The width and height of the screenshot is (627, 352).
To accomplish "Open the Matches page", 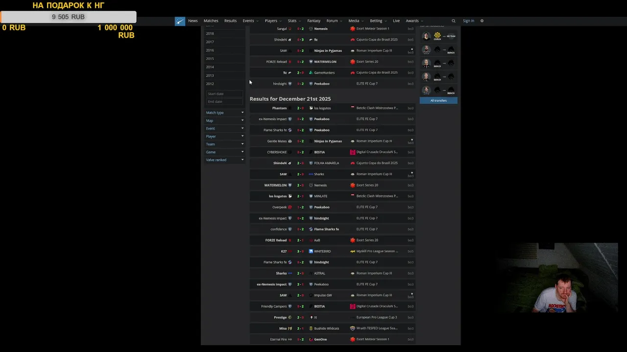I will click(x=211, y=21).
